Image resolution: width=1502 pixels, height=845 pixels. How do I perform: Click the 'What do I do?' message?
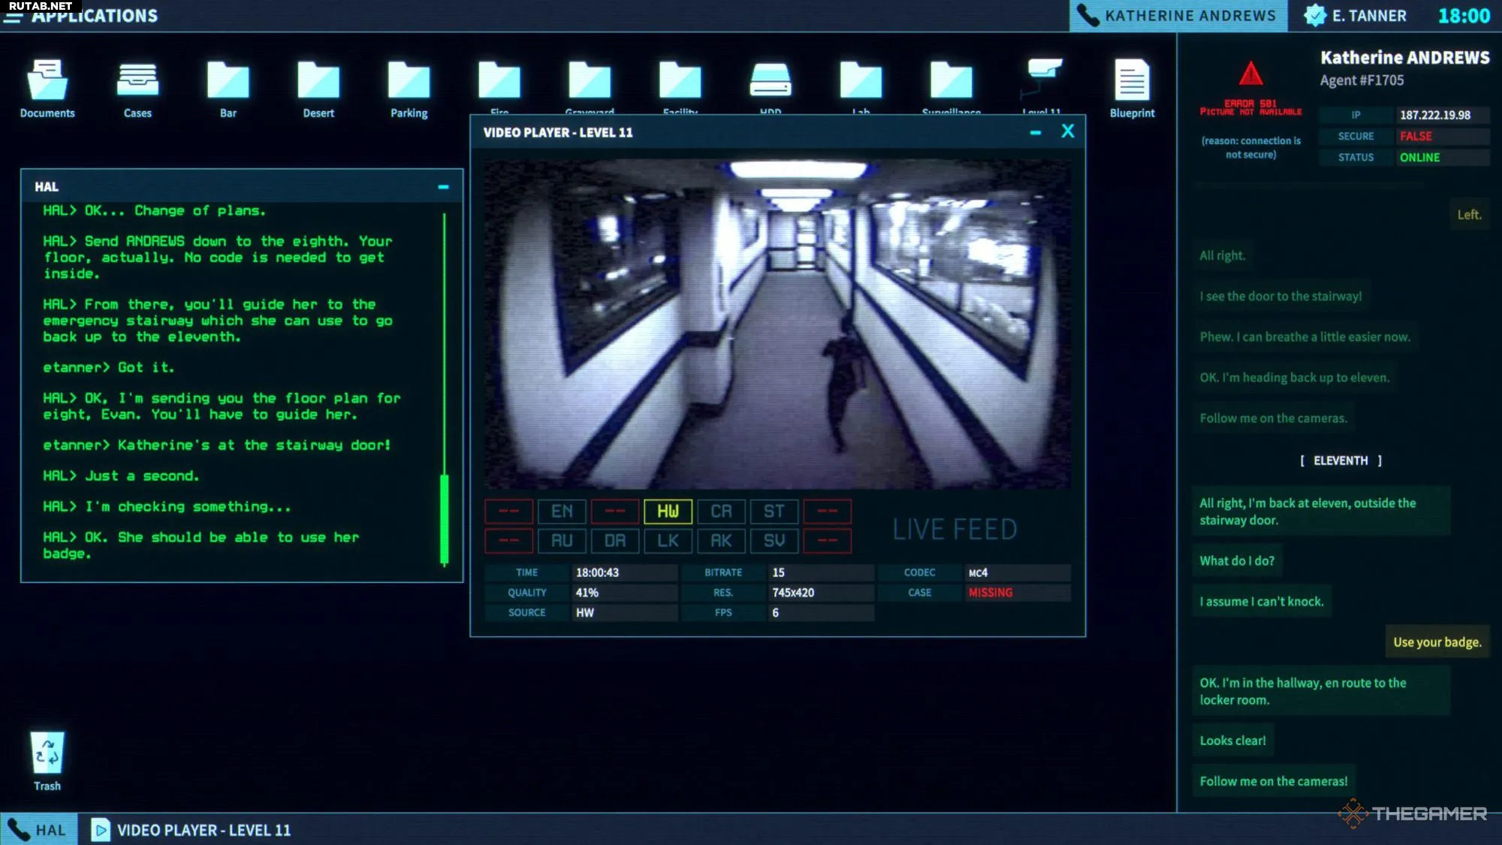point(1237,561)
